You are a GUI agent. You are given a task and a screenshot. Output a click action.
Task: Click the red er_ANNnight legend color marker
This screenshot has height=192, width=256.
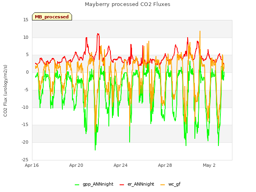tap(122, 184)
